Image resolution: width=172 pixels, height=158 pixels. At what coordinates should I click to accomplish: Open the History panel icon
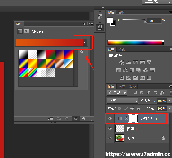(x=100, y=16)
